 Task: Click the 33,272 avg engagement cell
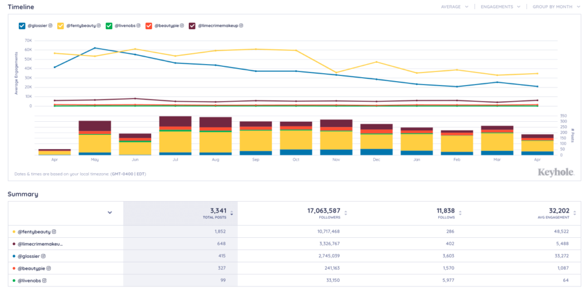[x=561, y=256]
